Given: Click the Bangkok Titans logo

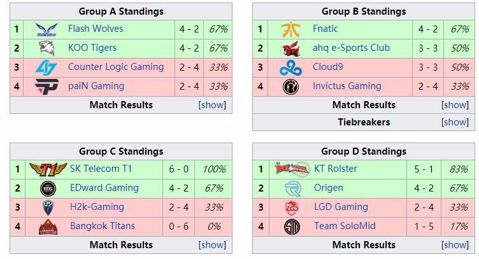Looking at the screenshot, I should pos(48,227).
